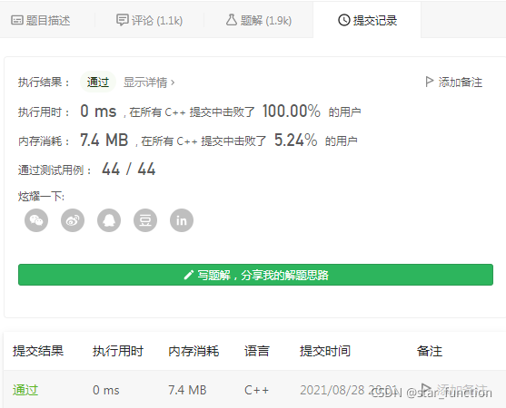Share result via Weibo icon
The width and height of the screenshot is (506, 408).
click(x=73, y=220)
